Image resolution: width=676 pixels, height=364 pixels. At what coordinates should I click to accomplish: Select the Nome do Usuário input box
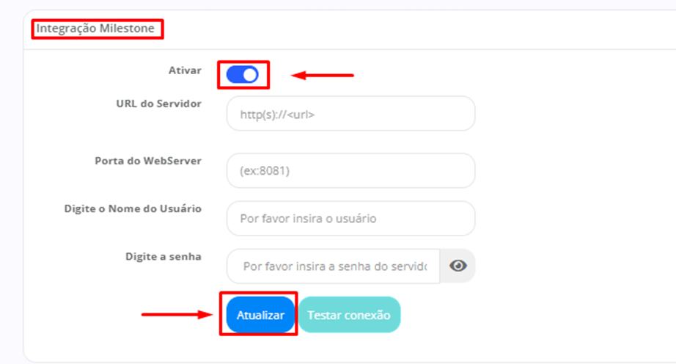point(350,219)
